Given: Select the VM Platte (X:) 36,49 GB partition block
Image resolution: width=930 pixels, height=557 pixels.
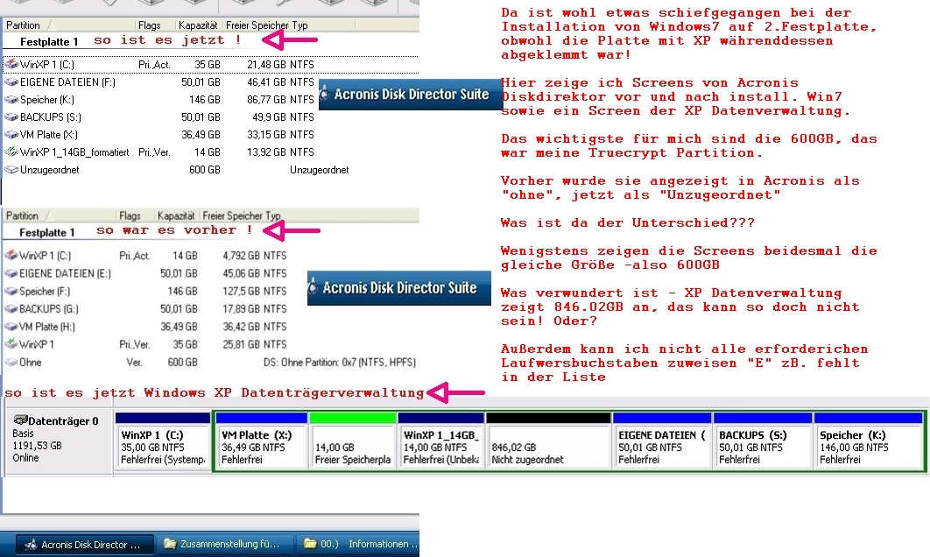Looking at the screenshot, I should coord(262,442).
